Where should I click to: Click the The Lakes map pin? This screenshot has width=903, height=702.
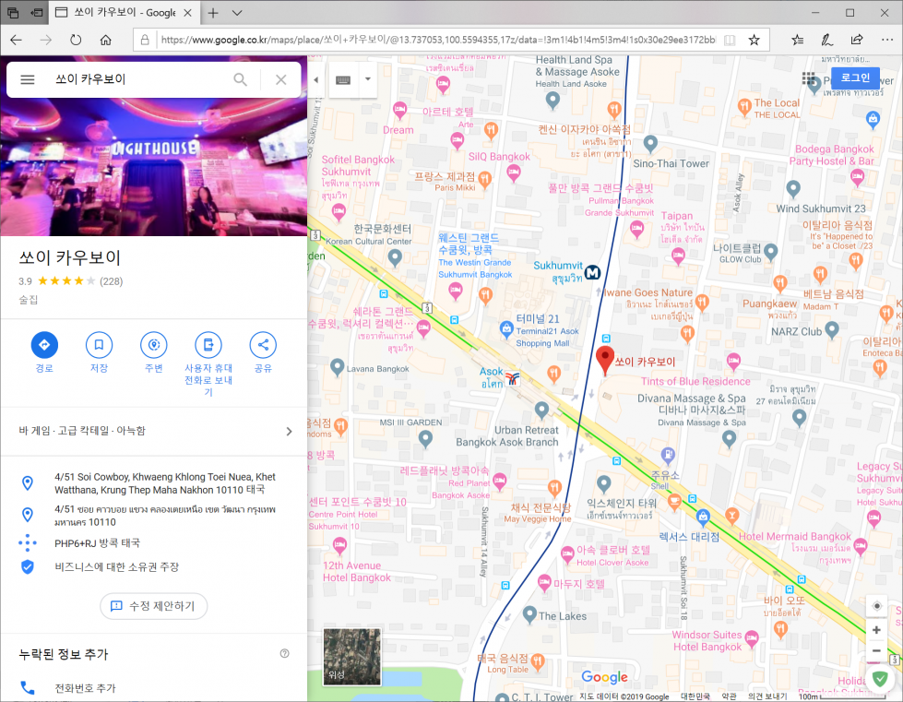529,614
